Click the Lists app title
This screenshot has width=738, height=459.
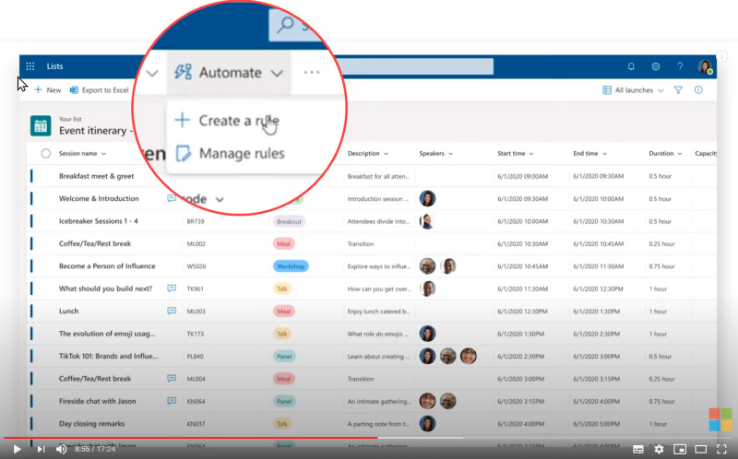(x=54, y=66)
